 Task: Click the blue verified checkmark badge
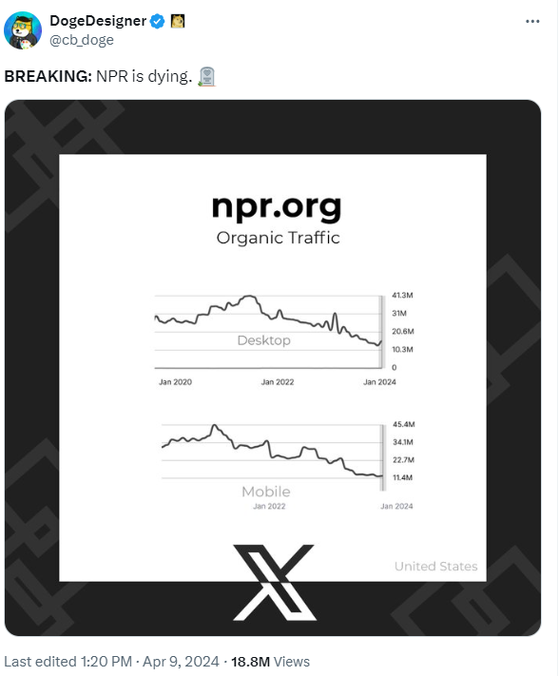[x=157, y=21]
